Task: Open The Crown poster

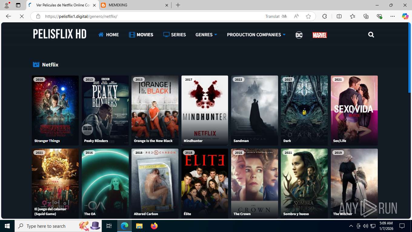Action: (x=254, y=184)
